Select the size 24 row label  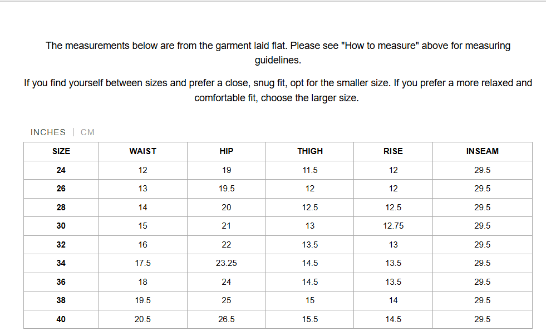click(x=61, y=170)
